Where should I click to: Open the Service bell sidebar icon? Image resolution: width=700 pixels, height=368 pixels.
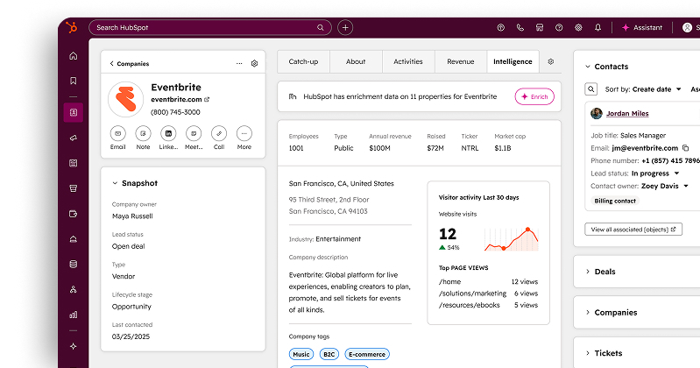click(74, 239)
